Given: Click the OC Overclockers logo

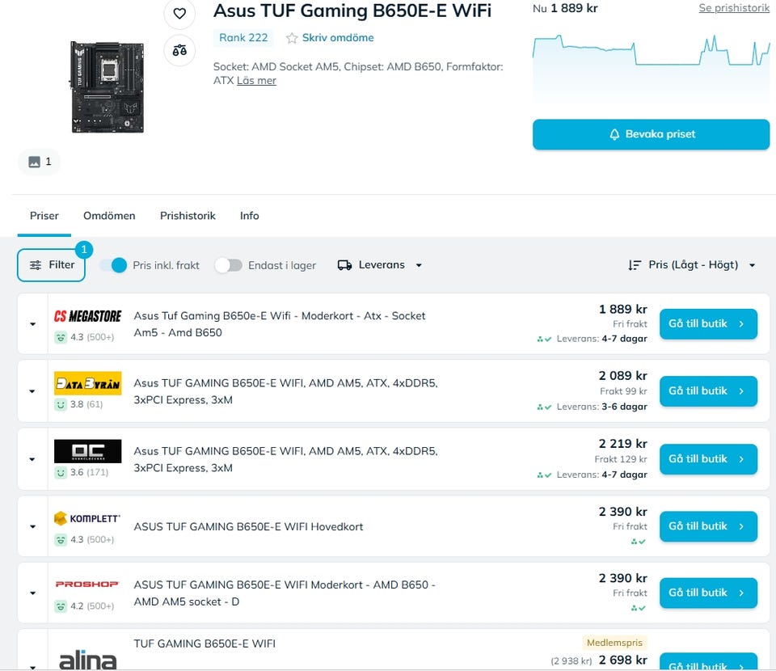Looking at the screenshot, I should pyautogui.click(x=87, y=451).
